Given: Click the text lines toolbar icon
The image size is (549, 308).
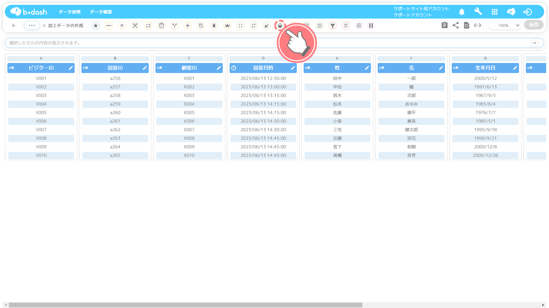Looking at the screenshot, I should click(122, 26).
